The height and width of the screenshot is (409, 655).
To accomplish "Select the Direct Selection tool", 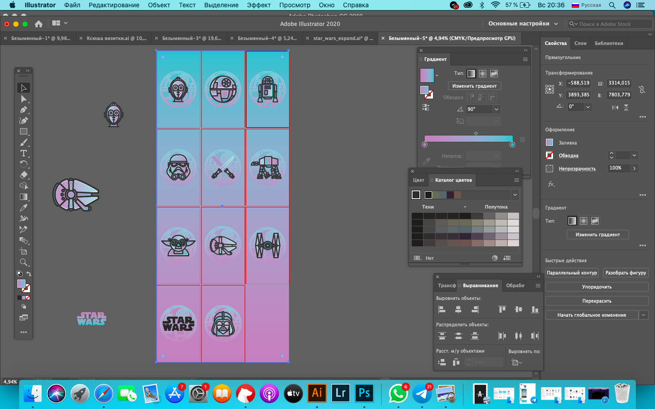I will (x=24, y=99).
